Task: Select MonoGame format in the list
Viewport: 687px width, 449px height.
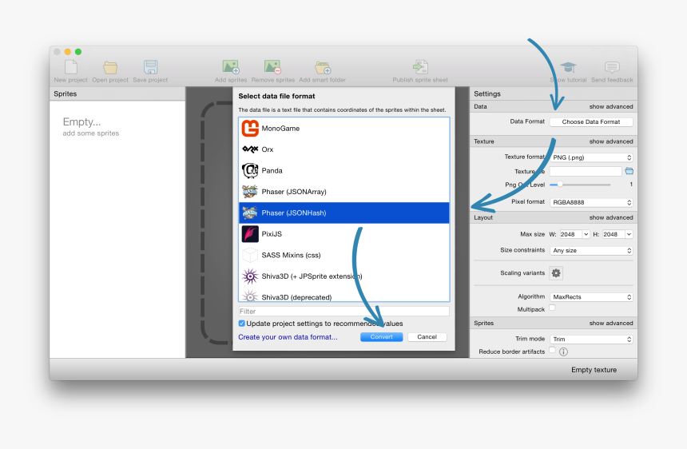Action: [344, 129]
